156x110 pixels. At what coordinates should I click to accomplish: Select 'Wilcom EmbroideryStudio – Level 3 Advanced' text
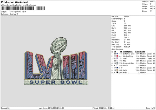point(18,5)
